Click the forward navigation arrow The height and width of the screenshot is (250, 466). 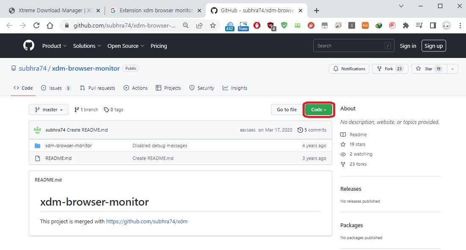tap(23, 25)
